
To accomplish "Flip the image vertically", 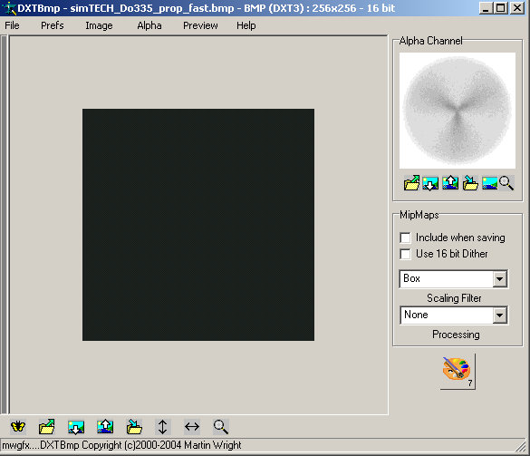I will [162, 427].
